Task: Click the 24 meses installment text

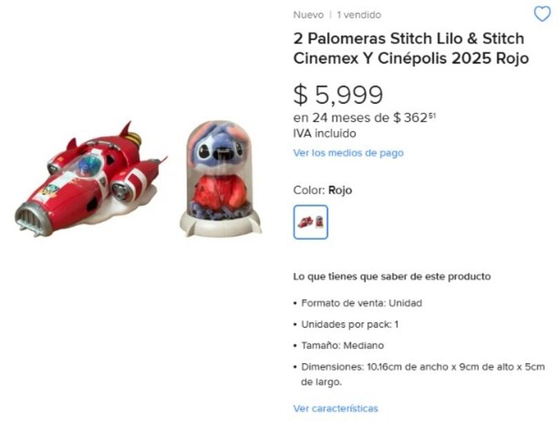Action: [364, 117]
